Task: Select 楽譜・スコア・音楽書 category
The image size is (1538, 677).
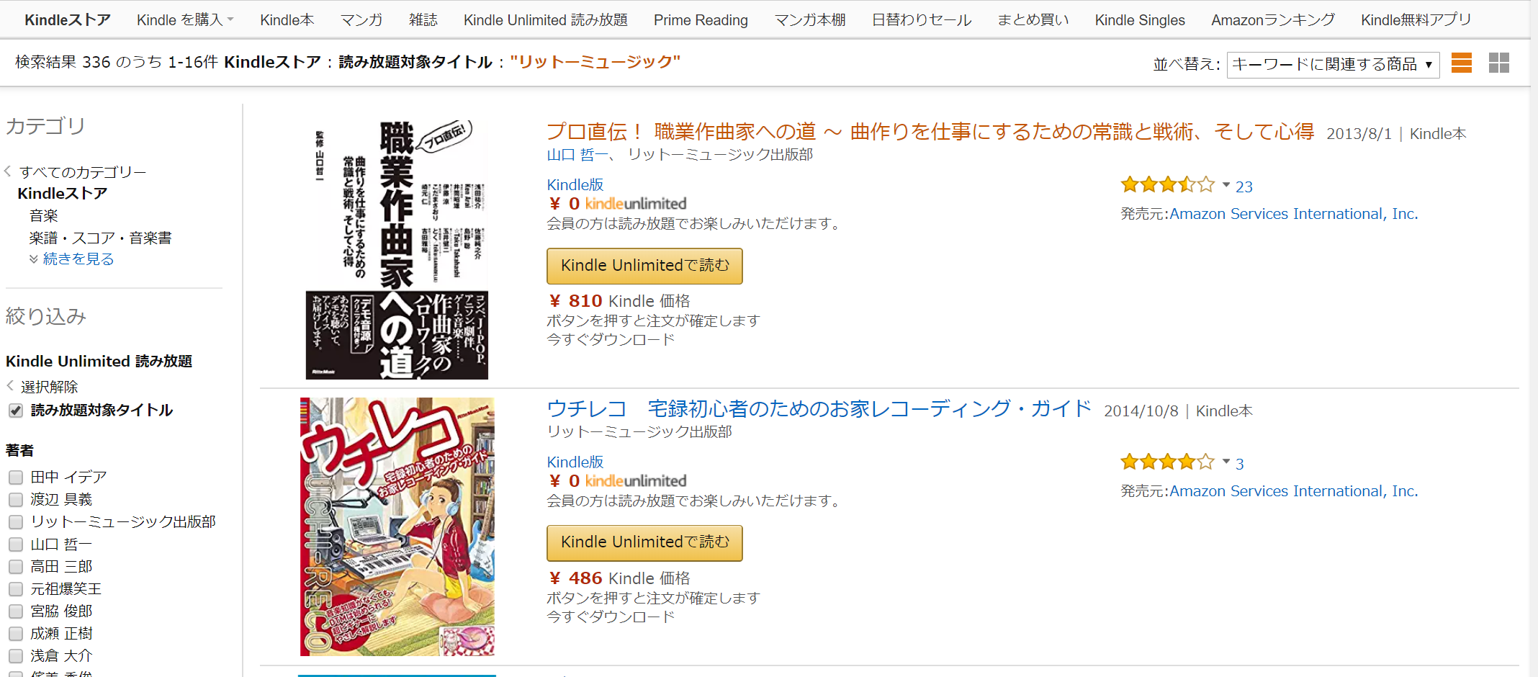Action: pos(100,238)
